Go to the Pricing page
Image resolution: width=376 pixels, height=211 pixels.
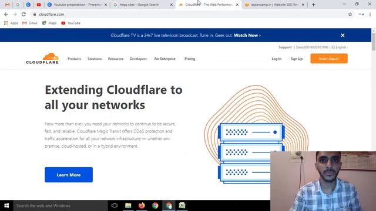pos(190,59)
